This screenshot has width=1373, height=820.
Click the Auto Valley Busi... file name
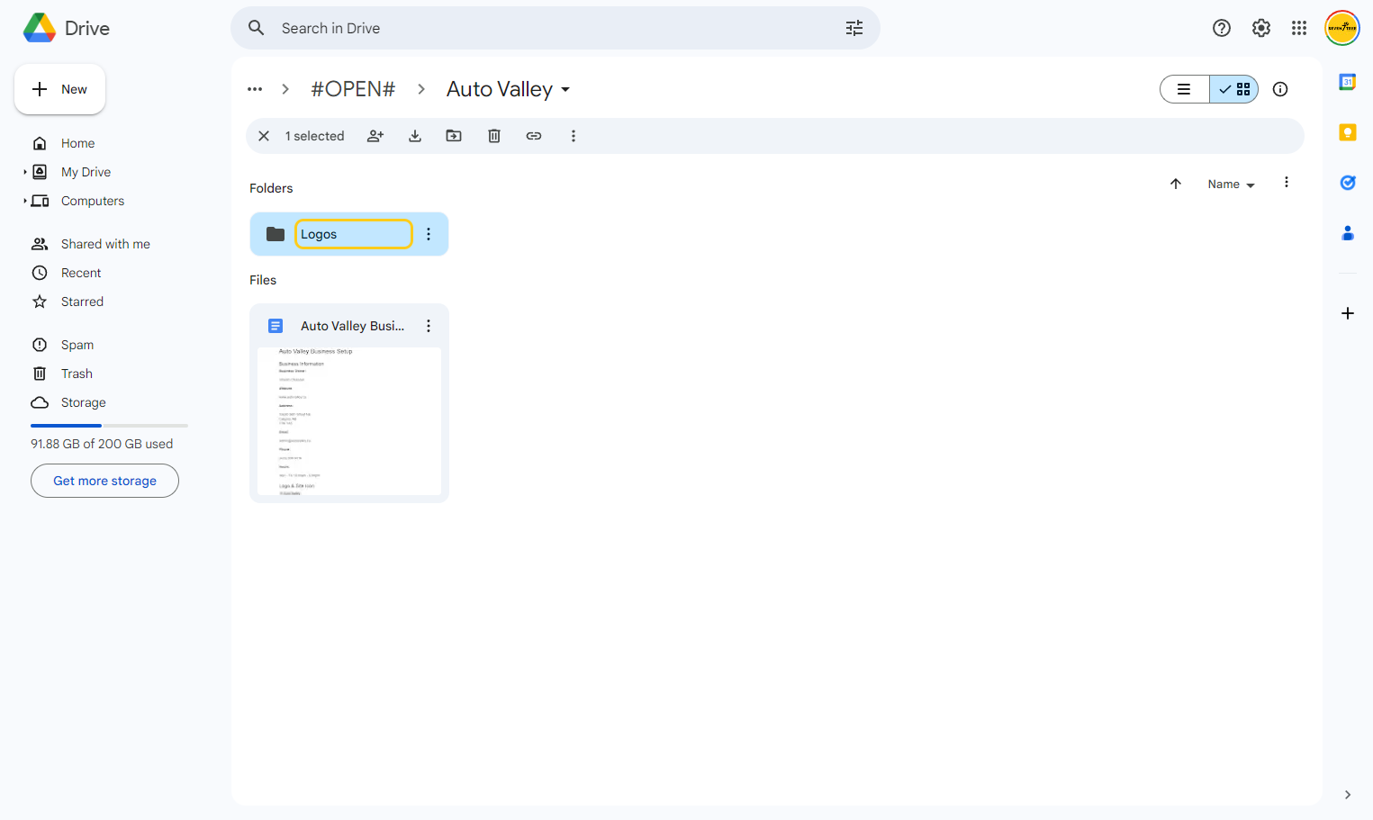pos(353,326)
